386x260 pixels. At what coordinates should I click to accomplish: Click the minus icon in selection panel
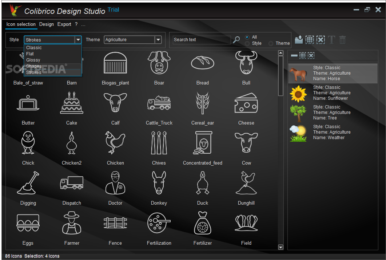point(294,55)
